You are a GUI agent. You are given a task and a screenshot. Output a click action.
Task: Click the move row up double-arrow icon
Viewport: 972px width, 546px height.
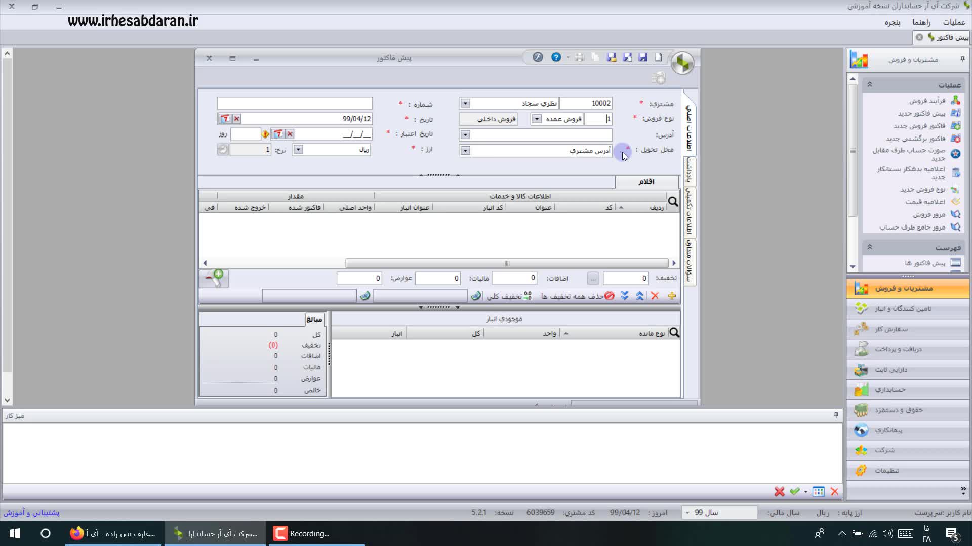coord(639,296)
